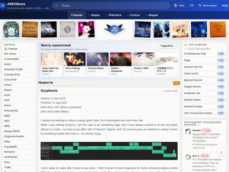Open the circular target banner thumbnail
Viewport: 229px width, 172px height.
click(x=68, y=30)
